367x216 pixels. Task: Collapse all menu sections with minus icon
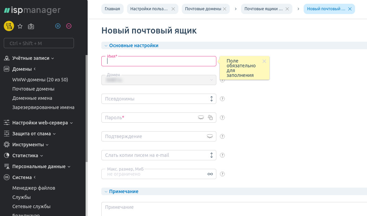[69, 26]
